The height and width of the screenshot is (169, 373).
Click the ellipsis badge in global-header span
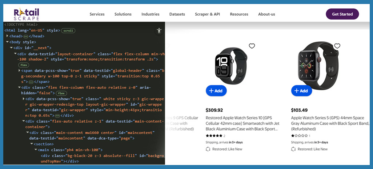[x=31, y=82]
